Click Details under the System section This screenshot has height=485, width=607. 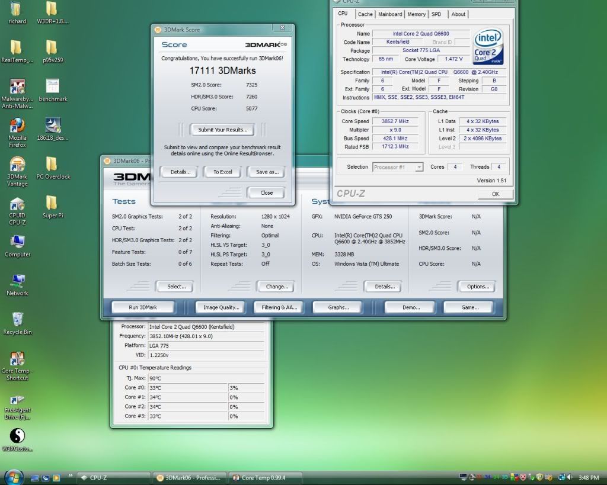pos(384,287)
